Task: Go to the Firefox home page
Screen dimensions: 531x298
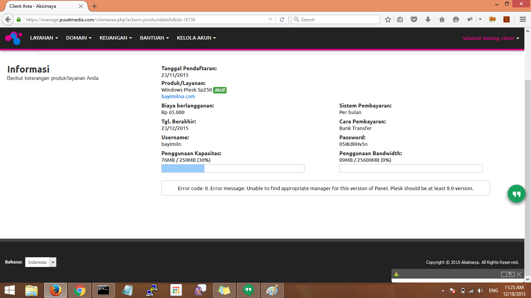Action: click(442, 19)
